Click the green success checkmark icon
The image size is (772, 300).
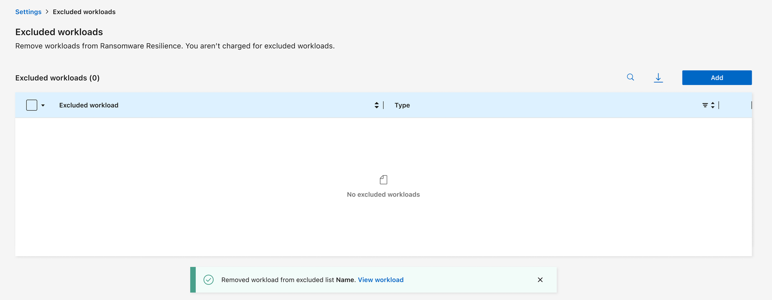click(x=209, y=280)
